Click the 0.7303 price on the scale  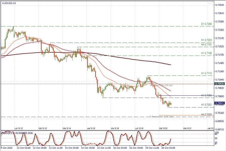click(220, 5)
